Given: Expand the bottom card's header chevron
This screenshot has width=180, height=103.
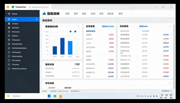Looking at the screenshot, I should click(170, 83).
